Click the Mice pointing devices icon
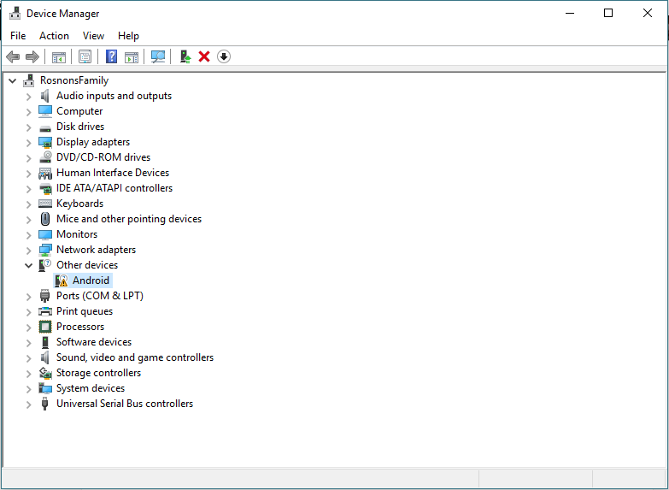Viewport: 669px width, 490px height. tap(44, 219)
